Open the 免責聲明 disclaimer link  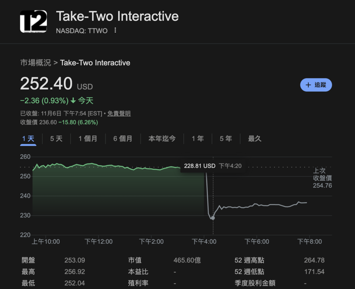coord(119,113)
